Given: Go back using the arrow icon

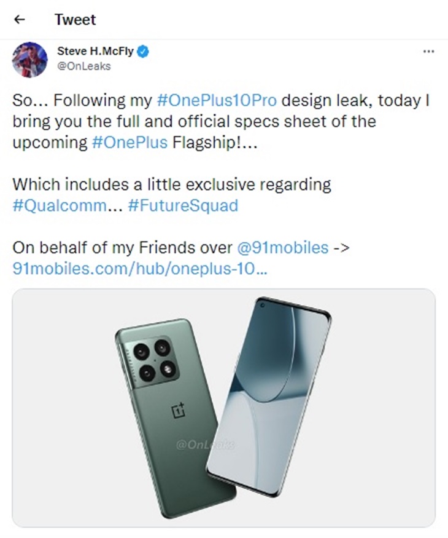Looking at the screenshot, I should 20,20.
